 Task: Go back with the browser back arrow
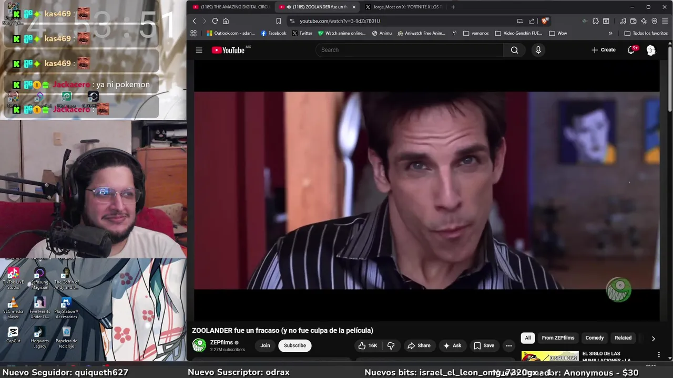pos(194,21)
